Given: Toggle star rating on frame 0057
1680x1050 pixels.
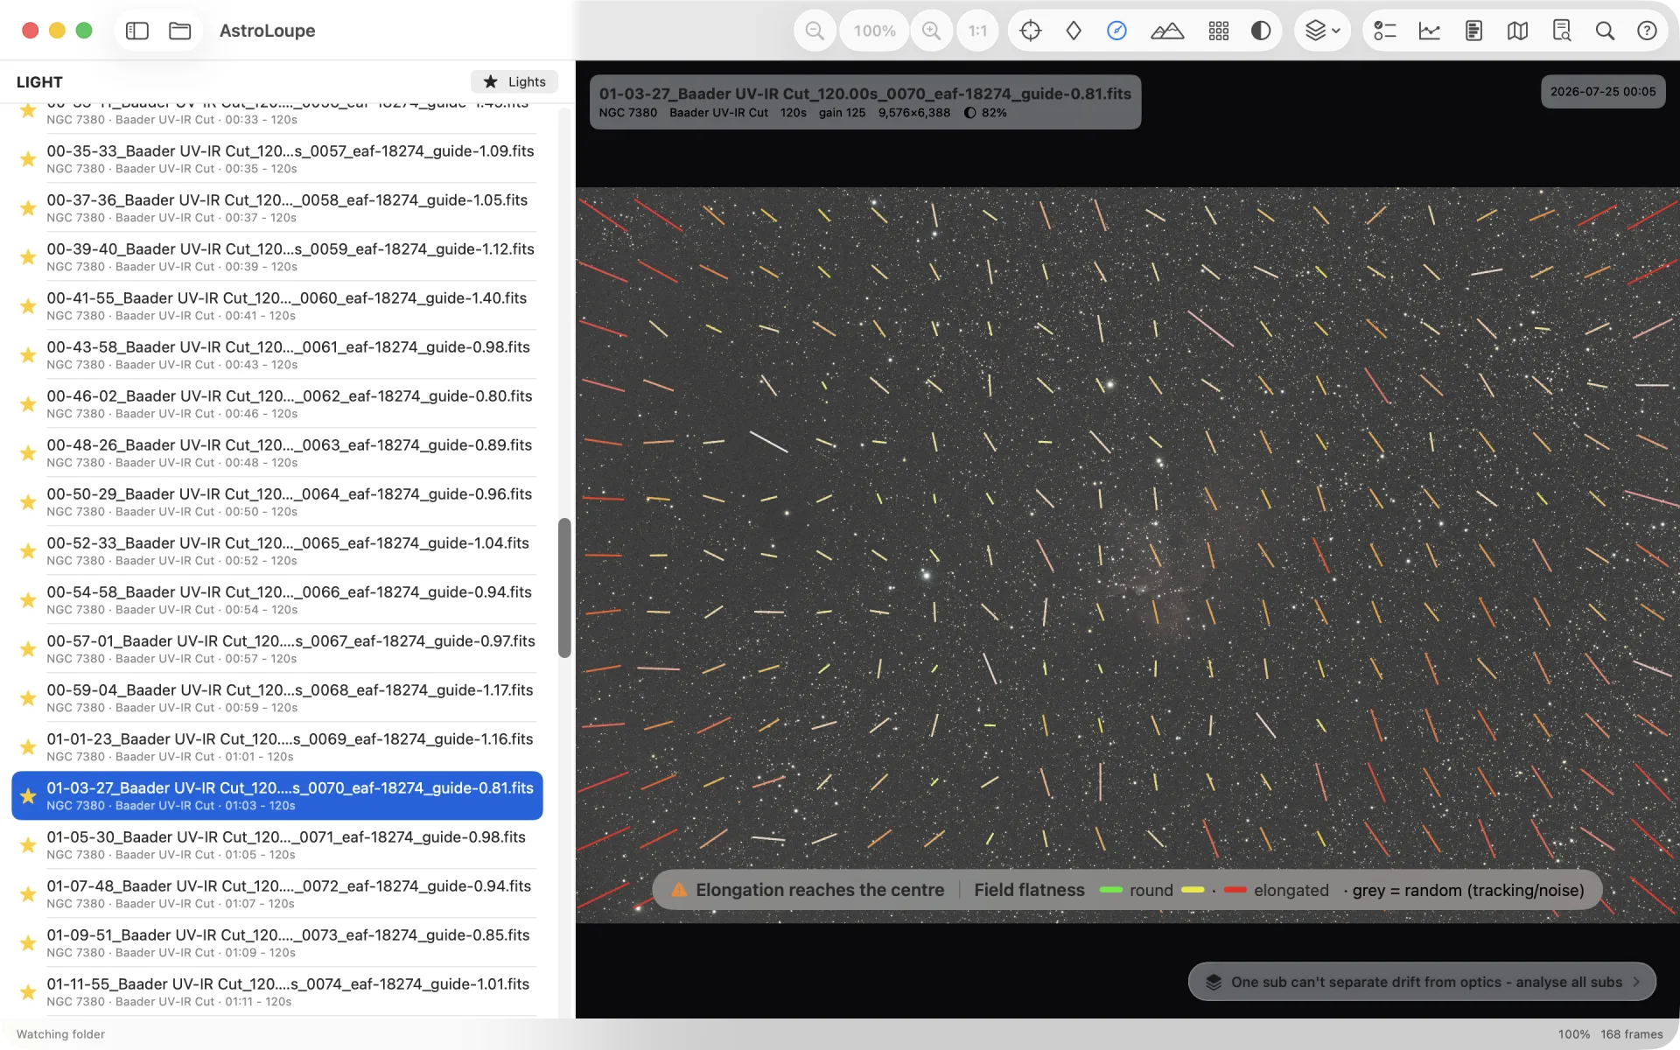Looking at the screenshot, I should pos(28,159).
